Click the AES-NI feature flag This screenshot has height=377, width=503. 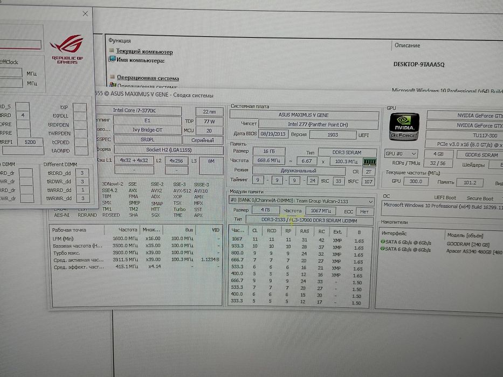(x=61, y=215)
